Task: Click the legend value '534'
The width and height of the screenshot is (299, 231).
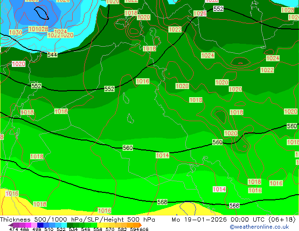Action: tap(74, 229)
